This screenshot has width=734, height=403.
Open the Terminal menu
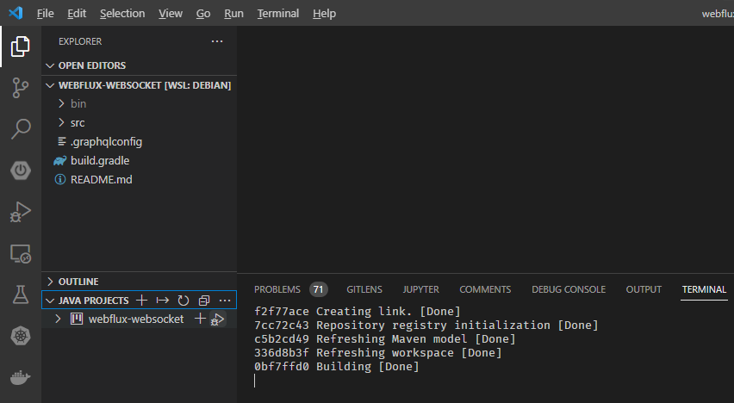[278, 14]
